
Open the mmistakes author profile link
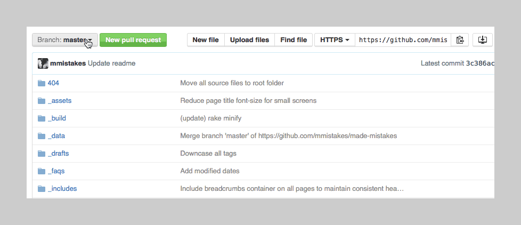pos(68,63)
